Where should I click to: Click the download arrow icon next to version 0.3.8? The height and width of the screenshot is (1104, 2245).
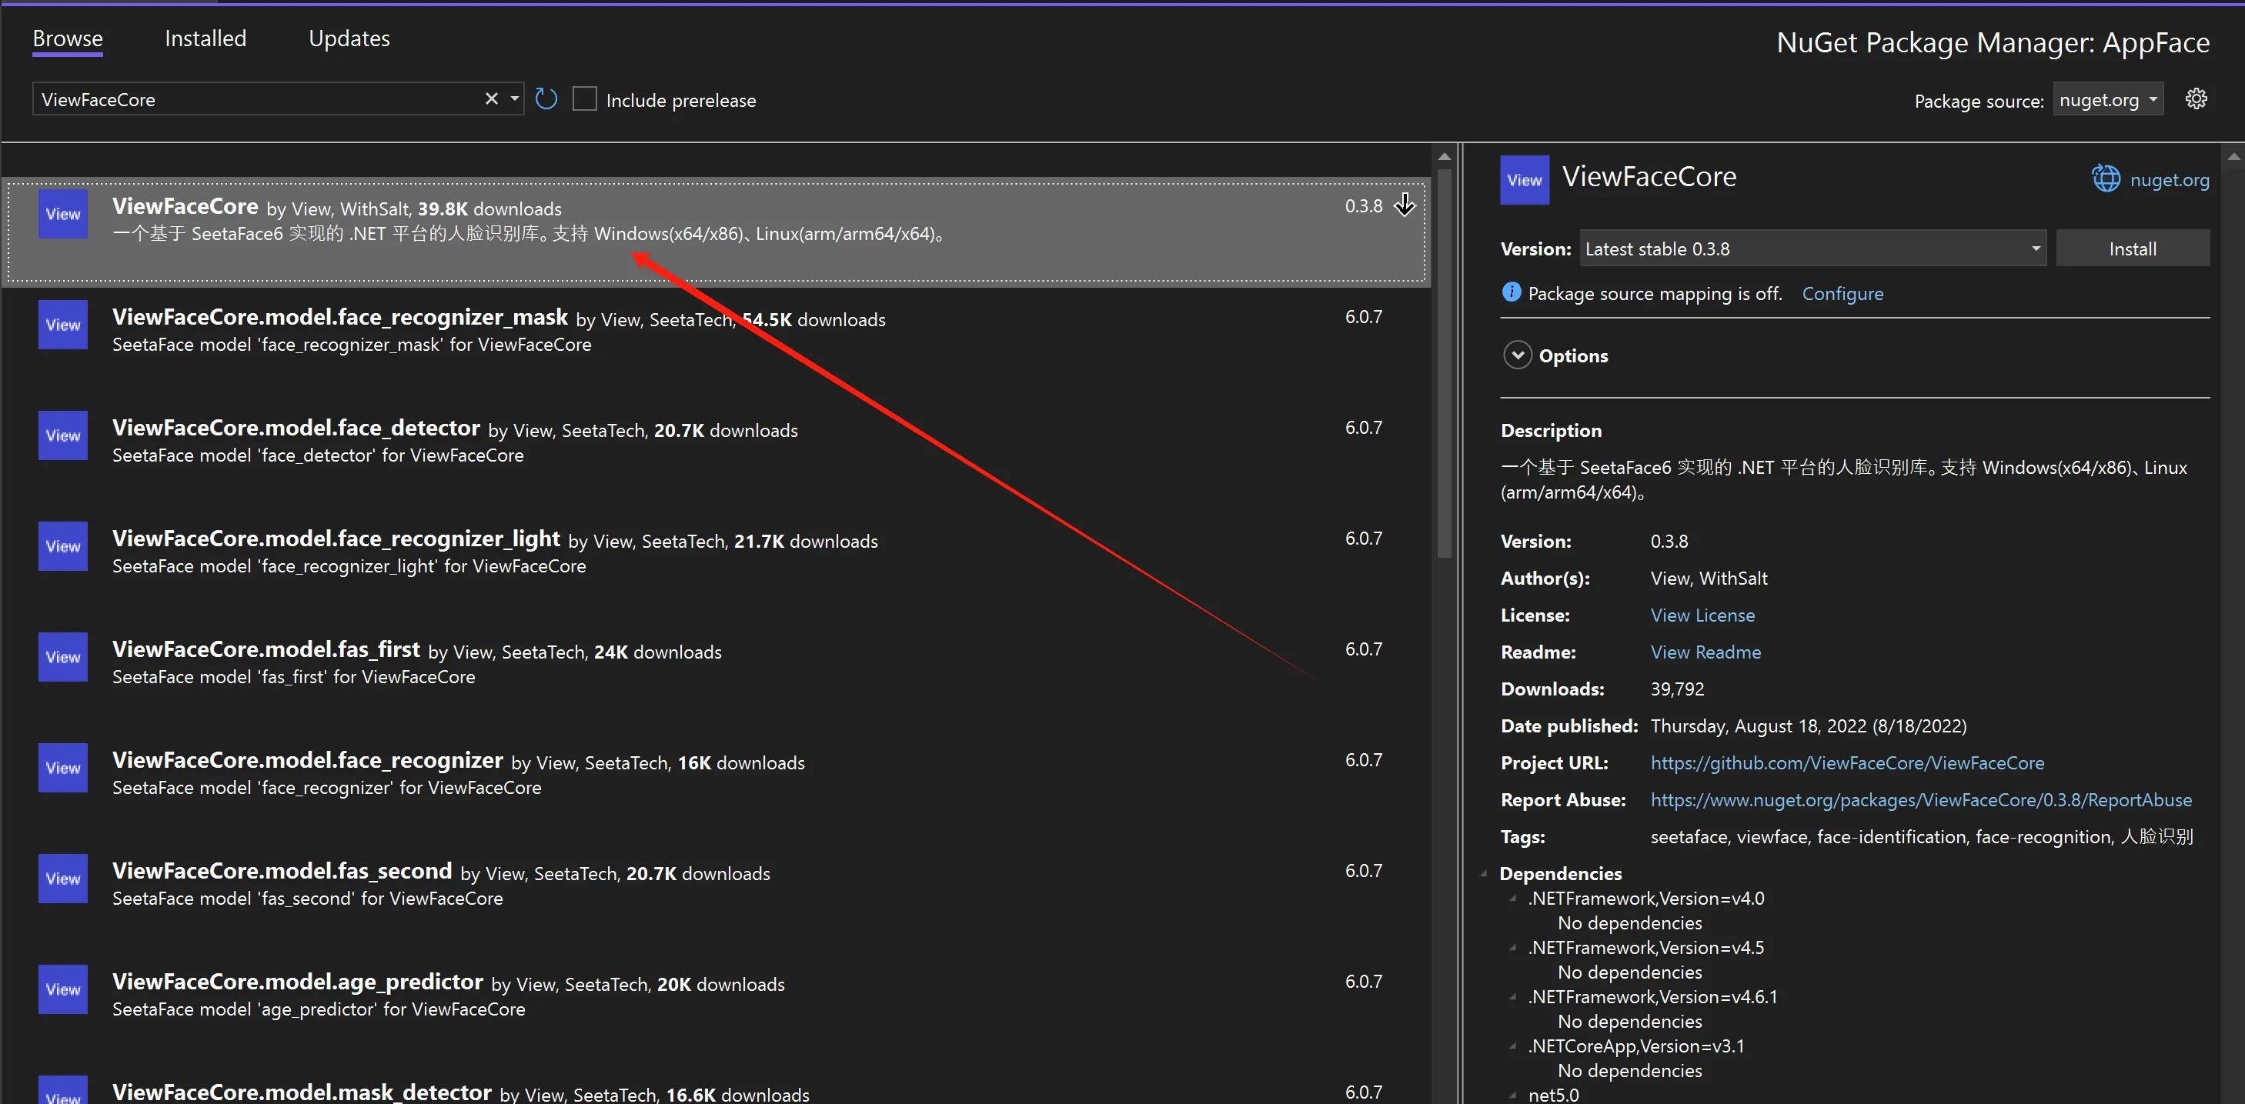pos(1405,205)
